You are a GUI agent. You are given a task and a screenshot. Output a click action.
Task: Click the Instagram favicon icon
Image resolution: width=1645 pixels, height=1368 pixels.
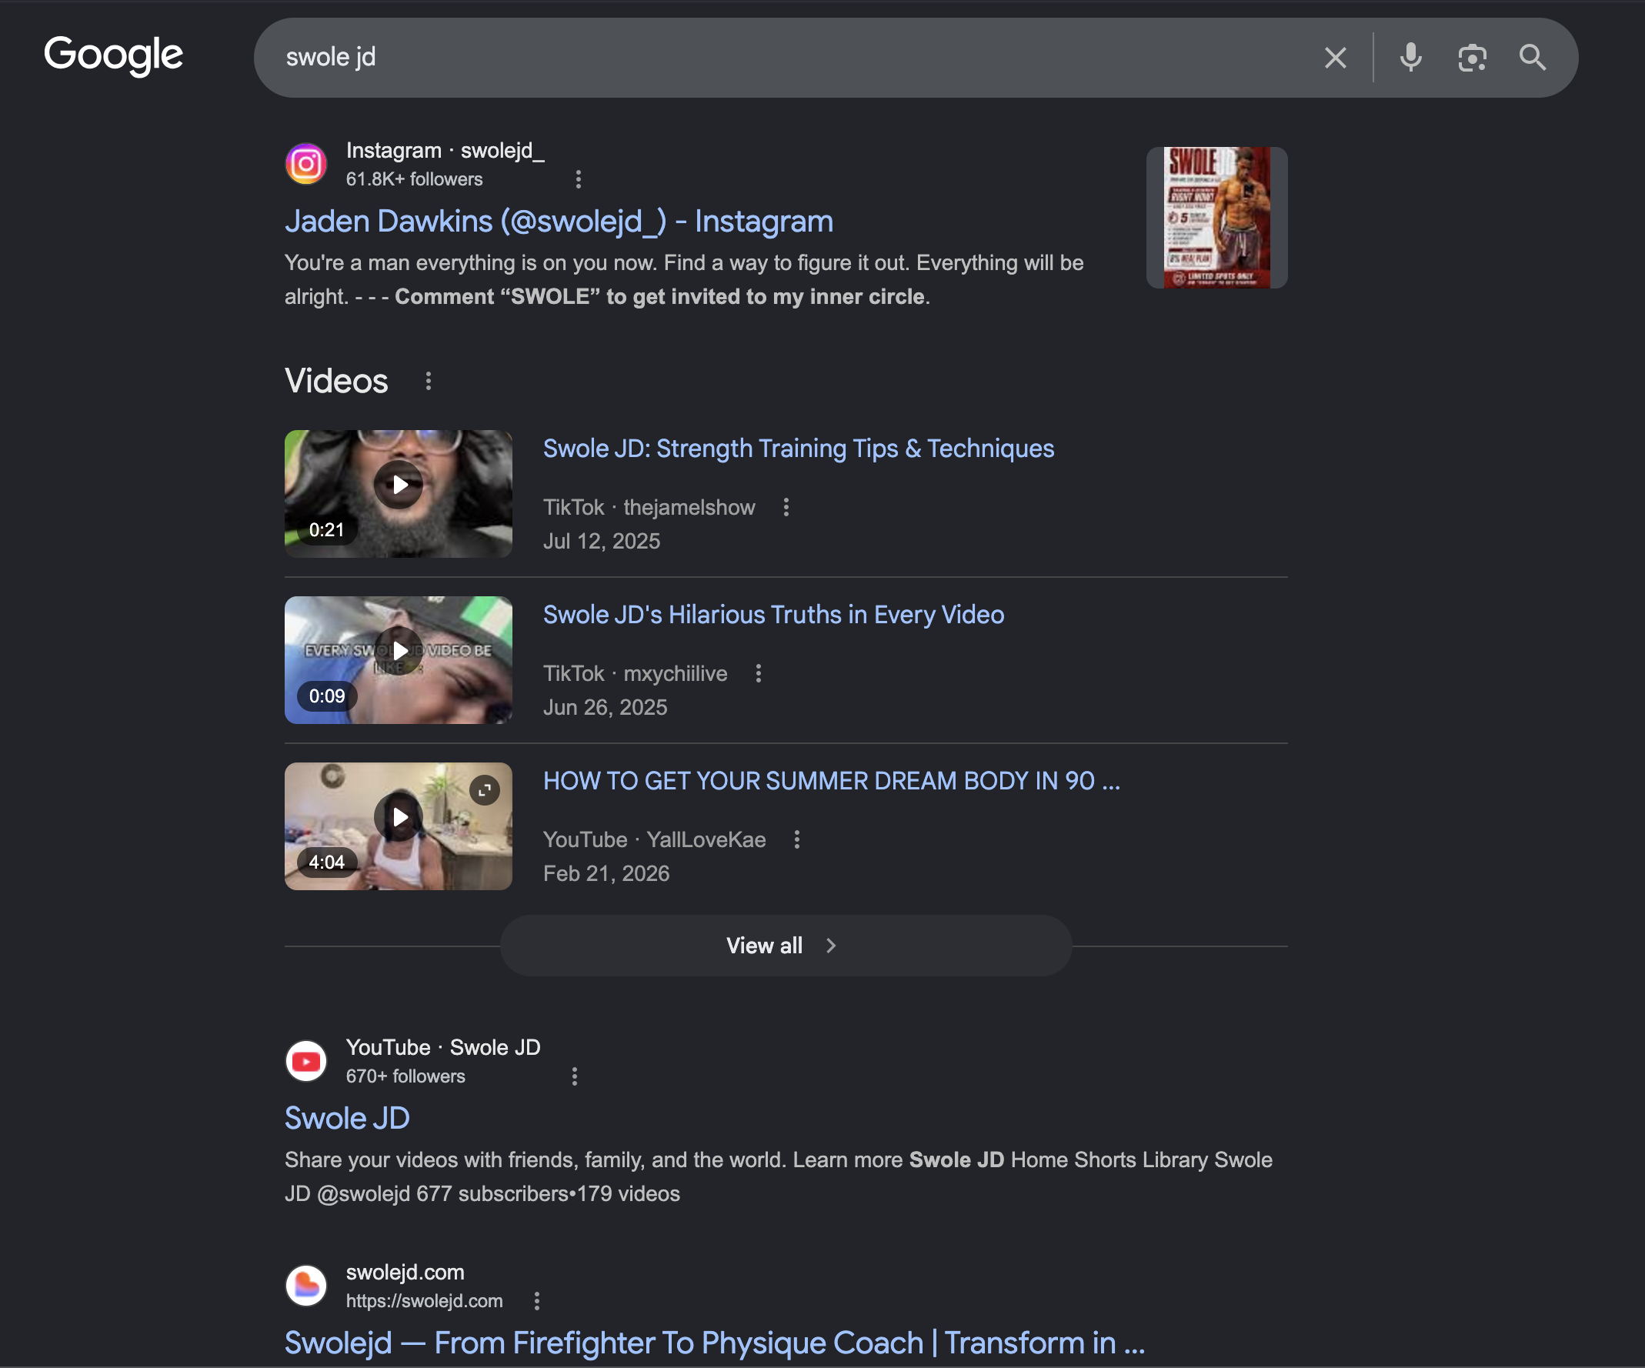click(x=306, y=164)
